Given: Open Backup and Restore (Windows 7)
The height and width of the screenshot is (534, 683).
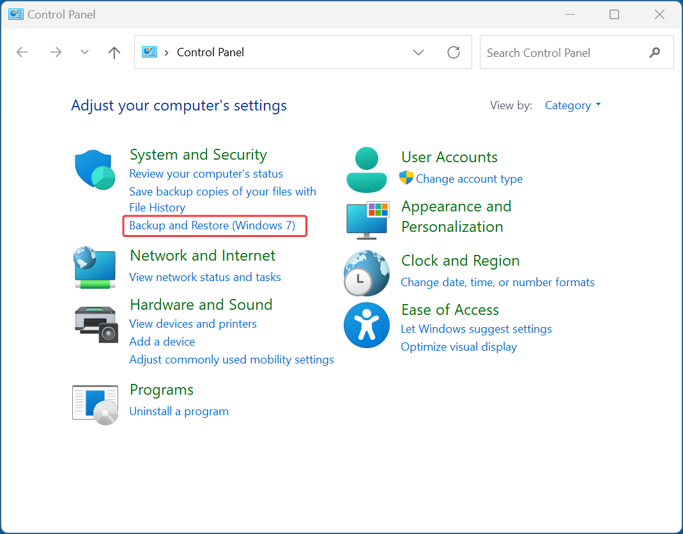Looking at the screenshot, I should 212,225.
